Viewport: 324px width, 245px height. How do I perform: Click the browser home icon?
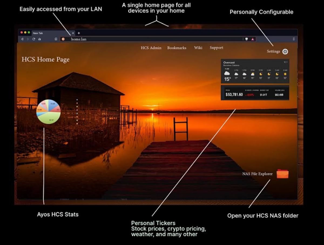(x=40, y=39)
